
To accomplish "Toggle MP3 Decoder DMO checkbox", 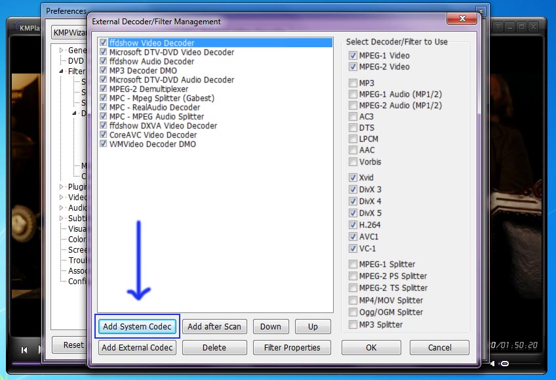I will tap(103, 70).
